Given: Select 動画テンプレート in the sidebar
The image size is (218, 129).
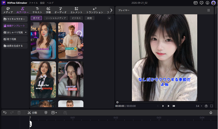Looking at the screenshot, I should click(15, 26).
